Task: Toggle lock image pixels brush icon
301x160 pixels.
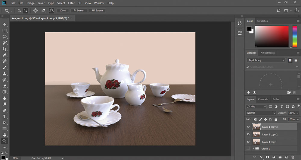Action: point(260,119)
